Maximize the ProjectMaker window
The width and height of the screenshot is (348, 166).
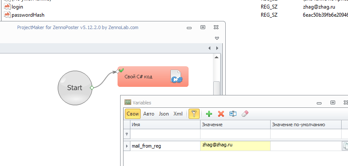pyautogui.click(x=203, y=27)
